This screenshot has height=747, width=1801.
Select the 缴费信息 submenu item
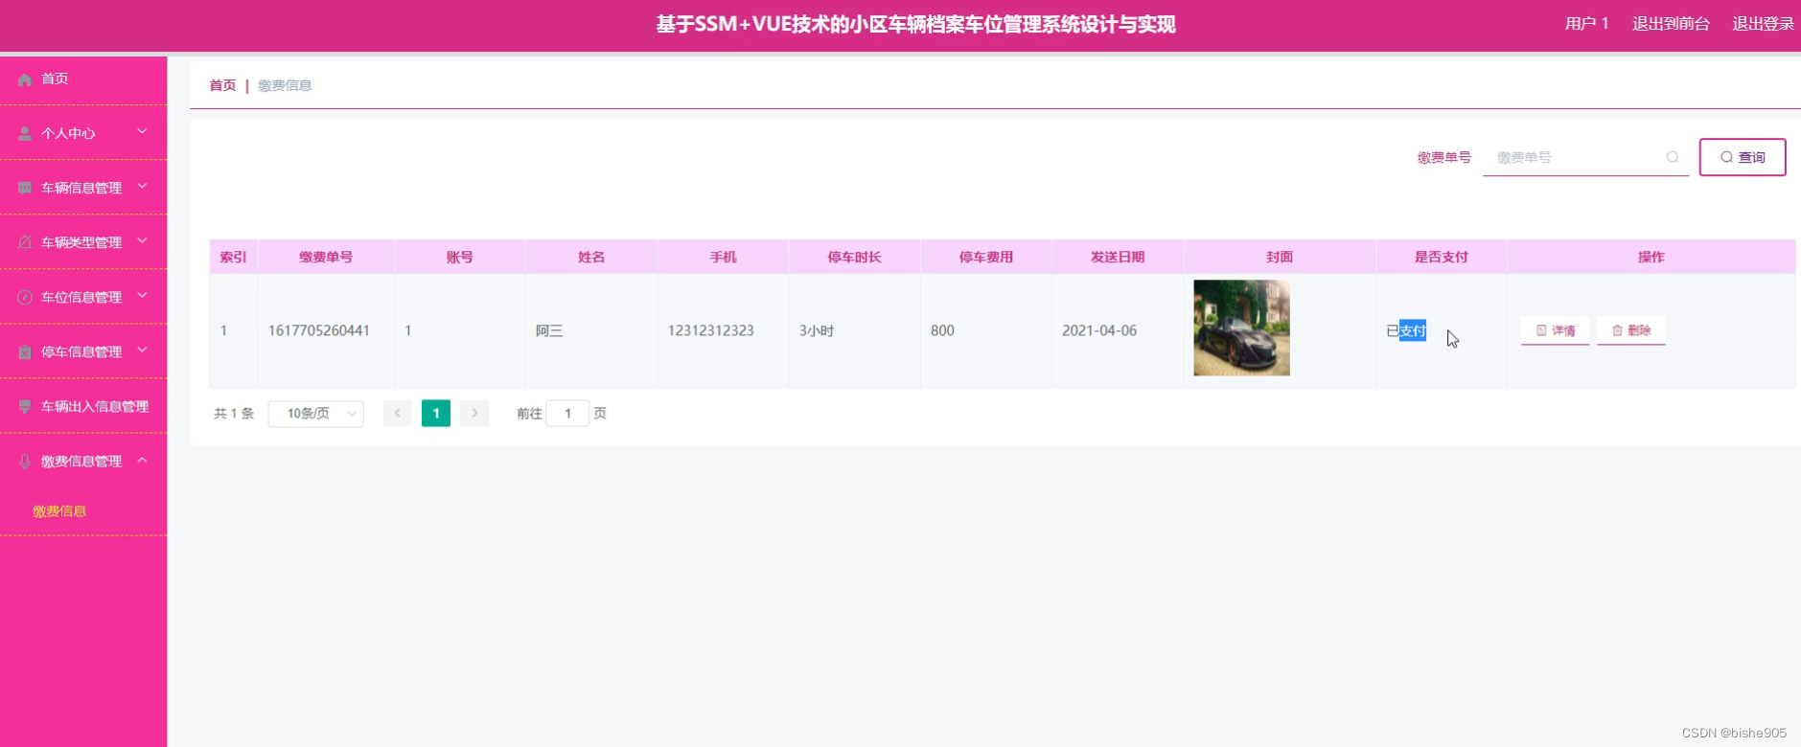click(59, 511)
